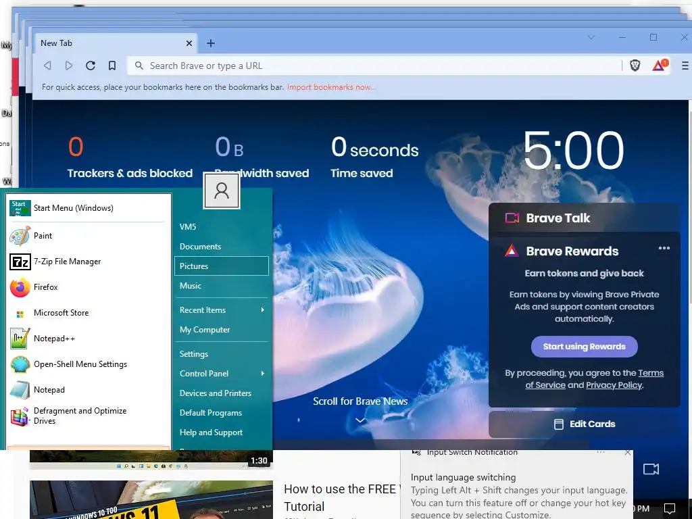Reload the page in Brave
The width and height of the screenshot is (692, 519).
tap(91, 66)
